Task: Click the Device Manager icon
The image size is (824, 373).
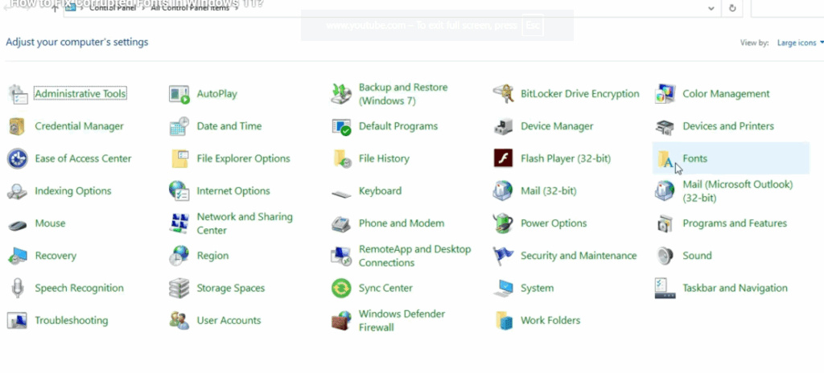Action: (x=504, y=126)
